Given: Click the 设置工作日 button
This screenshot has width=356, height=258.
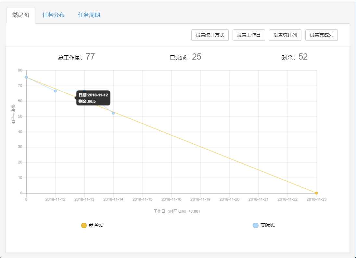Looking at the screenshot, I should coord(248,35).
